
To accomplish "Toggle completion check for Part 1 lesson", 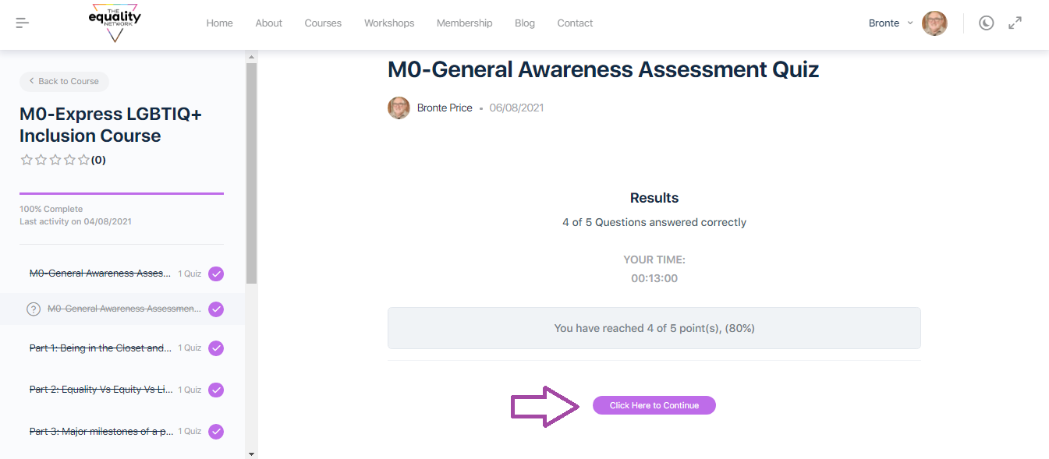I will [x=216, y=348].
